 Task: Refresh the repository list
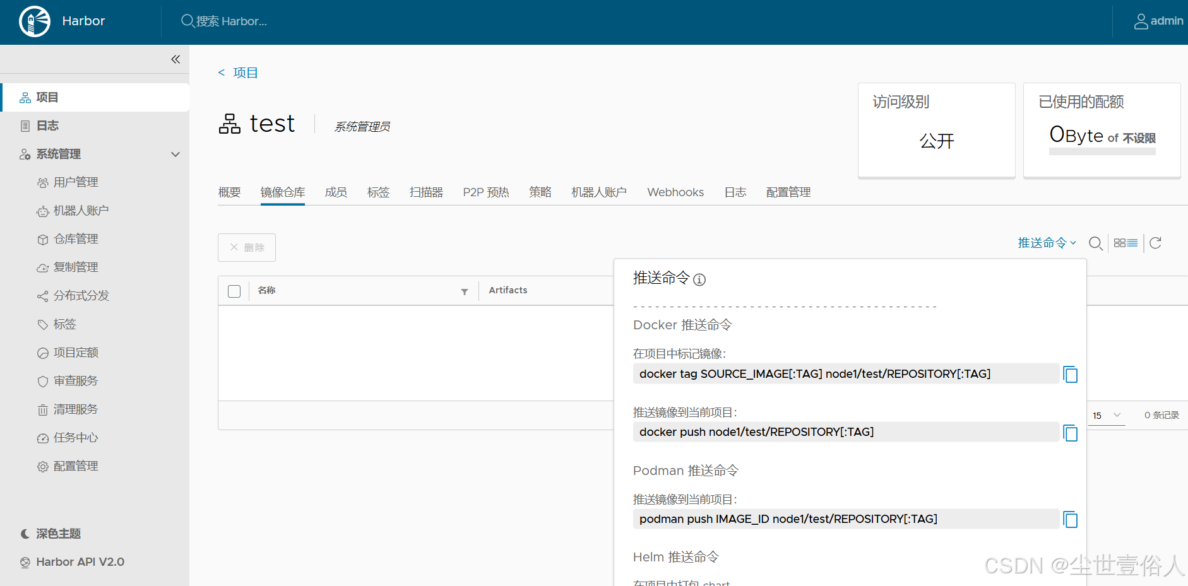point(1155,243)
